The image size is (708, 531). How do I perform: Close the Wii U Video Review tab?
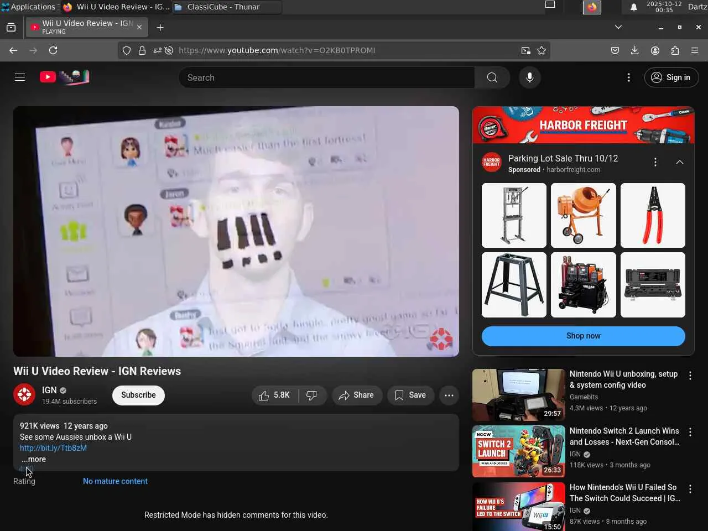(139, 27)
